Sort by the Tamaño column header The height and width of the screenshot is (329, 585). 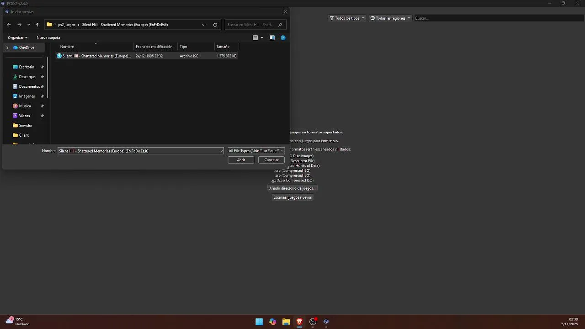tap(226, 47)
